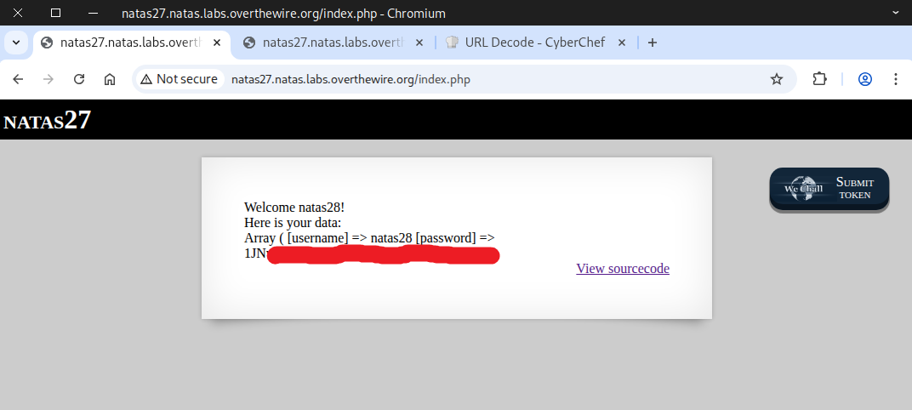This screenshot has height=410, width=912.
Task: Open the Extensions puzzle icon
Action: point(819,79)
